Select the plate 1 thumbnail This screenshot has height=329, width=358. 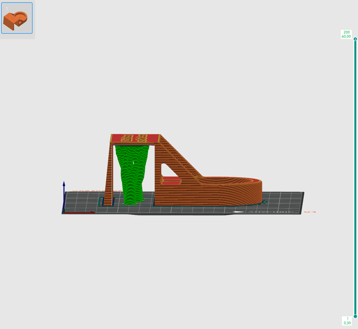click(x=17, y=18)
